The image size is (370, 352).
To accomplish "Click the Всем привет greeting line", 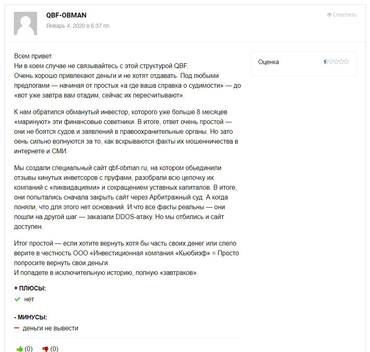I will 33,56.
